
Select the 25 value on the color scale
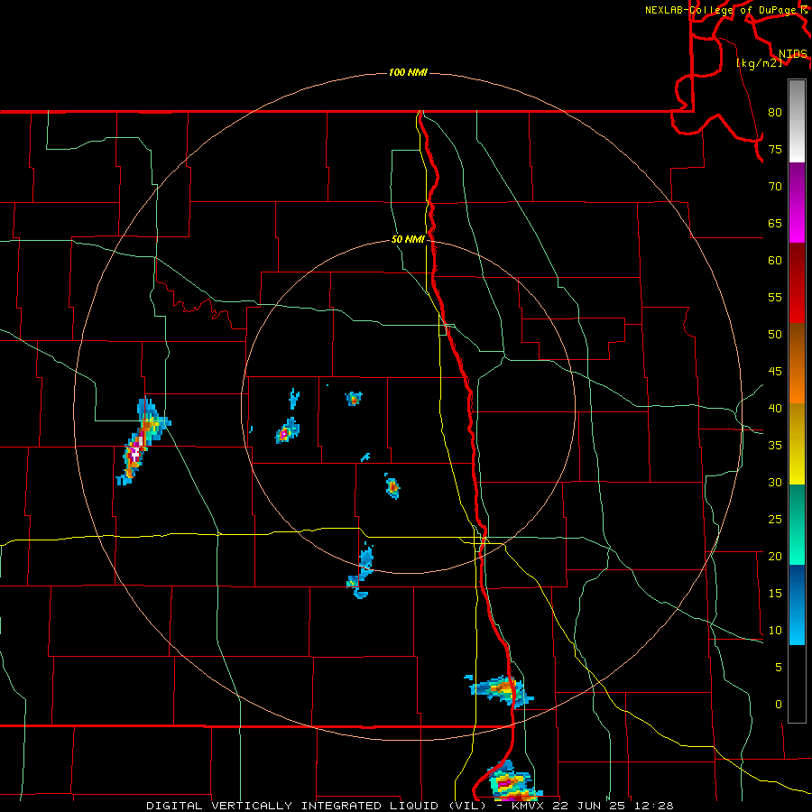tap(775, 520)
